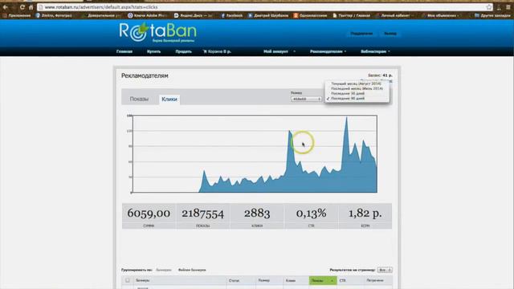
Task: Click the Рекламодателям page heading
Action: pyautogui.click(x=145, y=75)
